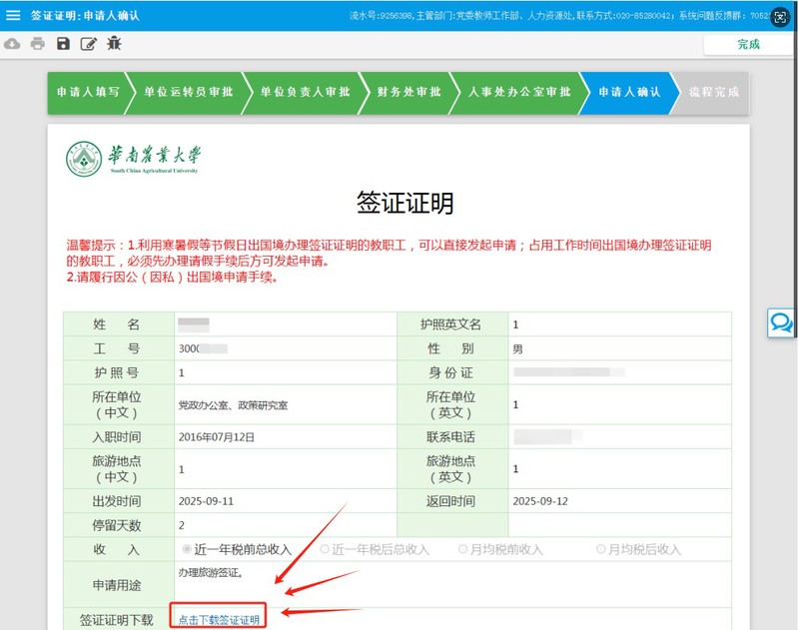Click the edit pencil icon

tap(89, 44)
